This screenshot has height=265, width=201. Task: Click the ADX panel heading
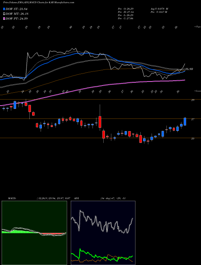pyautogui.click(x=77, y=198)
